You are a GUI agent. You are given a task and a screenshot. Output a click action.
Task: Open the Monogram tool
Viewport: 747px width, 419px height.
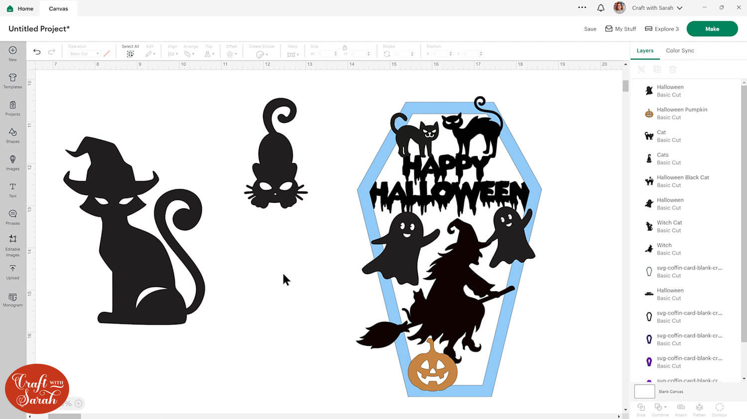(13, 300)
